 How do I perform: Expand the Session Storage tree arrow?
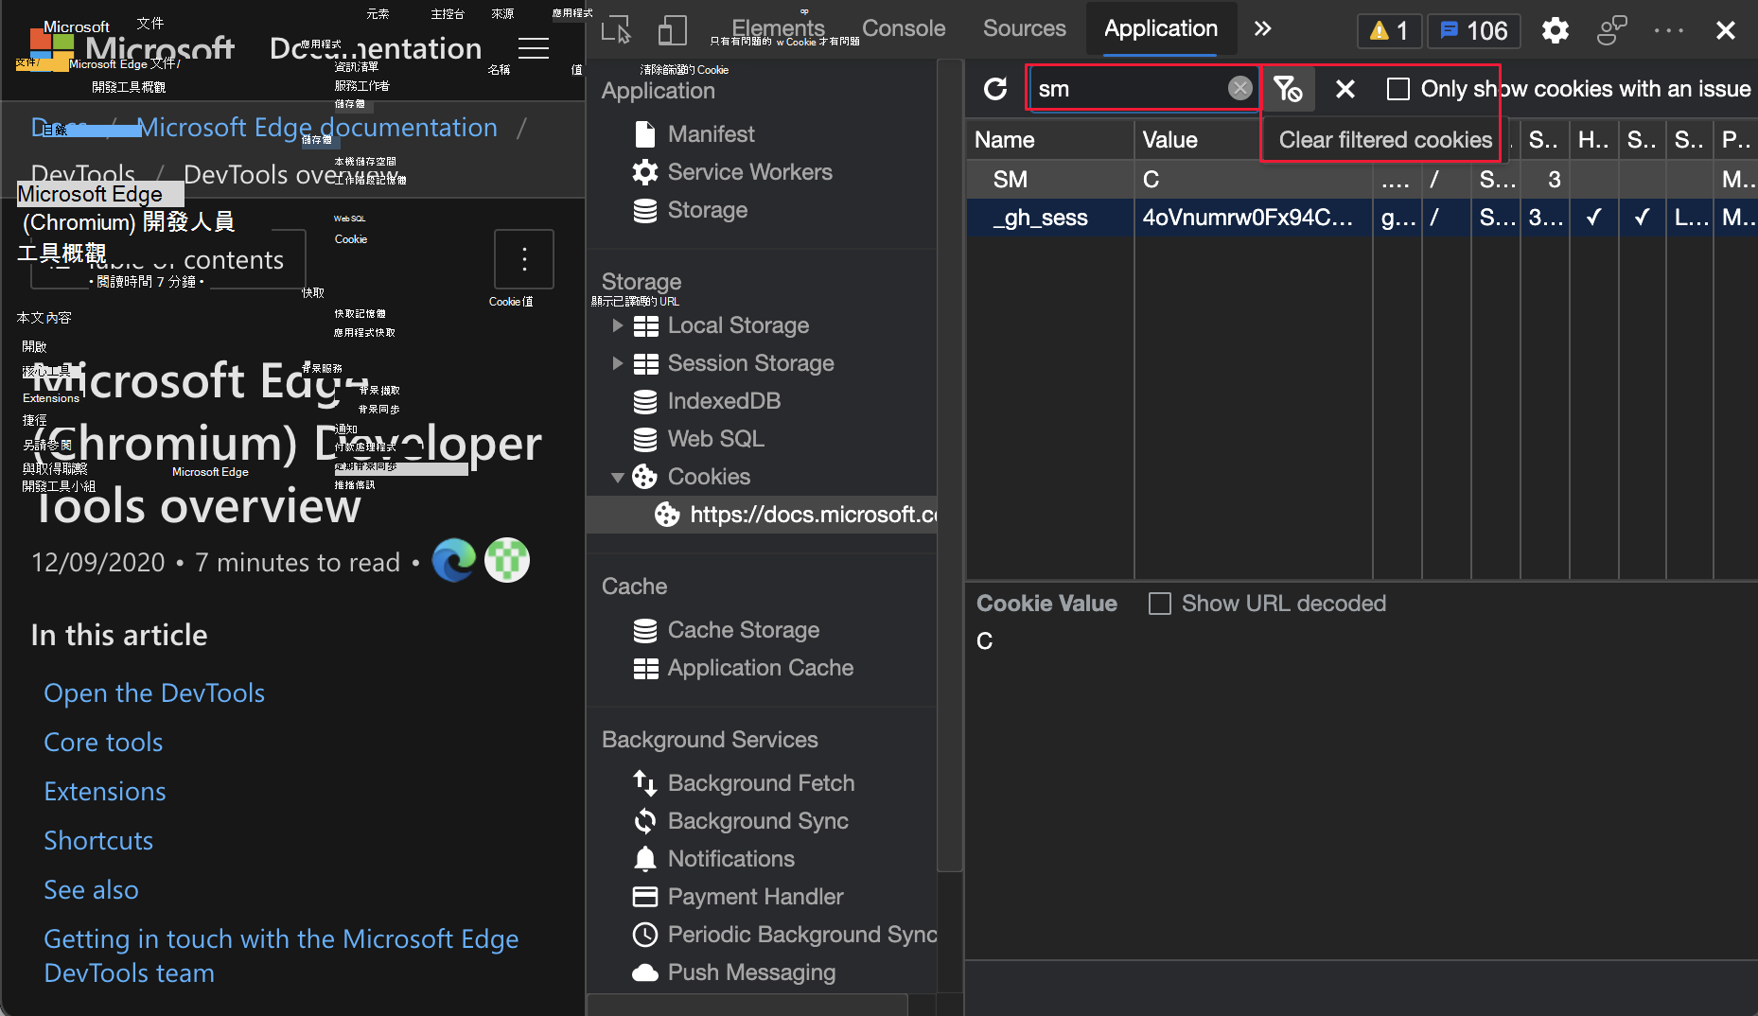click(x=617, y=363)
